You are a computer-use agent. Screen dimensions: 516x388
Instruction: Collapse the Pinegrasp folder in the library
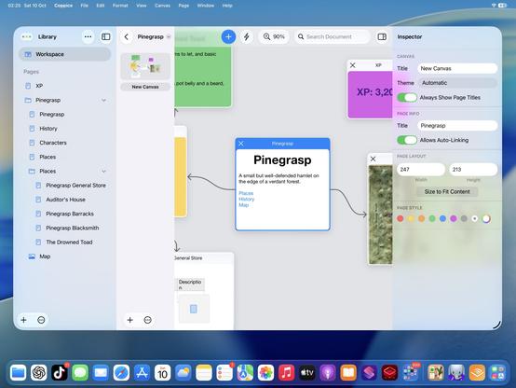tap(103, 100)
